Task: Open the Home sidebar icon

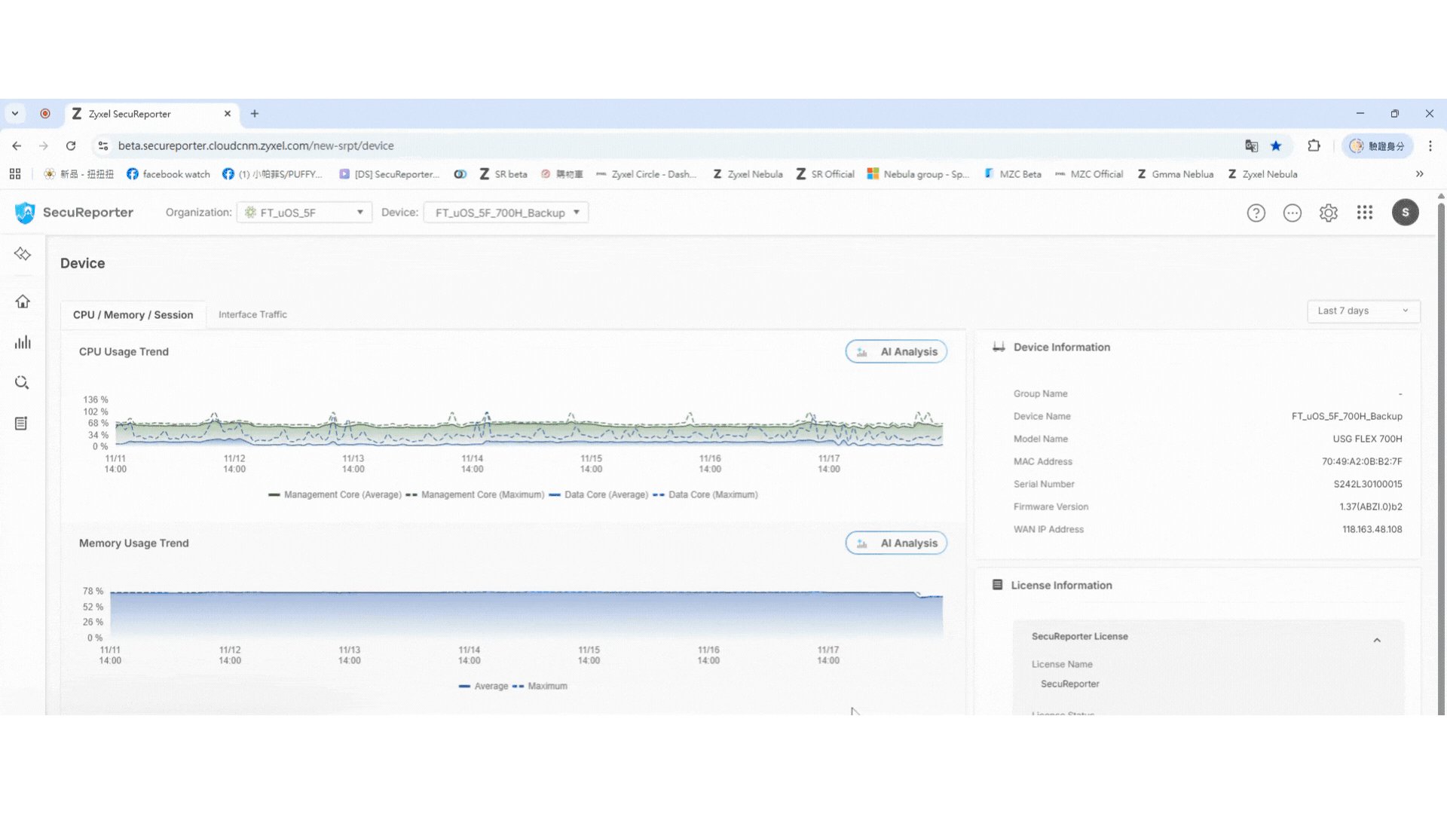Action: tap(23, 302)
